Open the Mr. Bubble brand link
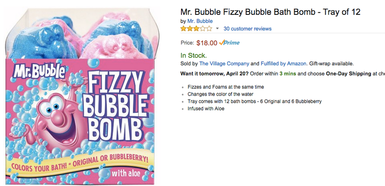The width and height of the screenshot is (385, 186). [200, 21]
